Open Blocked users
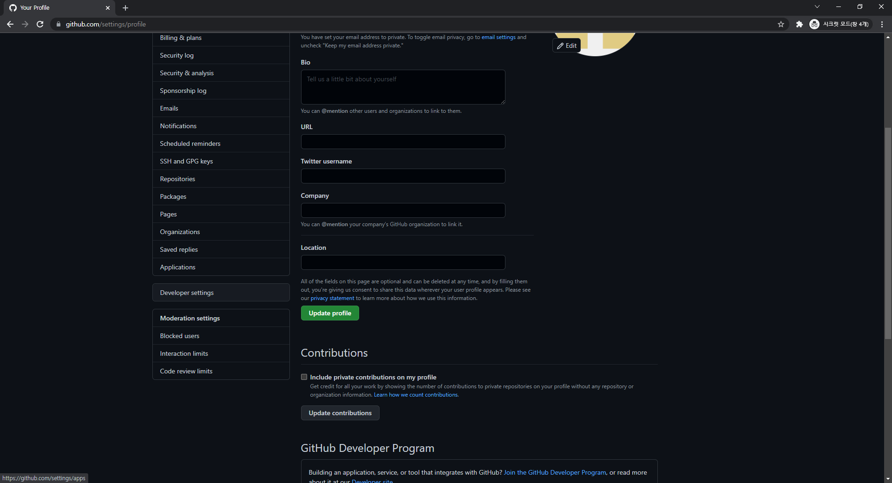This screenshot has height=483, width=892. [221, 336]
